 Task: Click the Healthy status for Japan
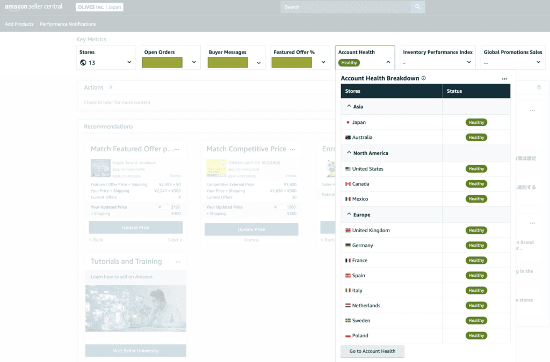(476, 122)
